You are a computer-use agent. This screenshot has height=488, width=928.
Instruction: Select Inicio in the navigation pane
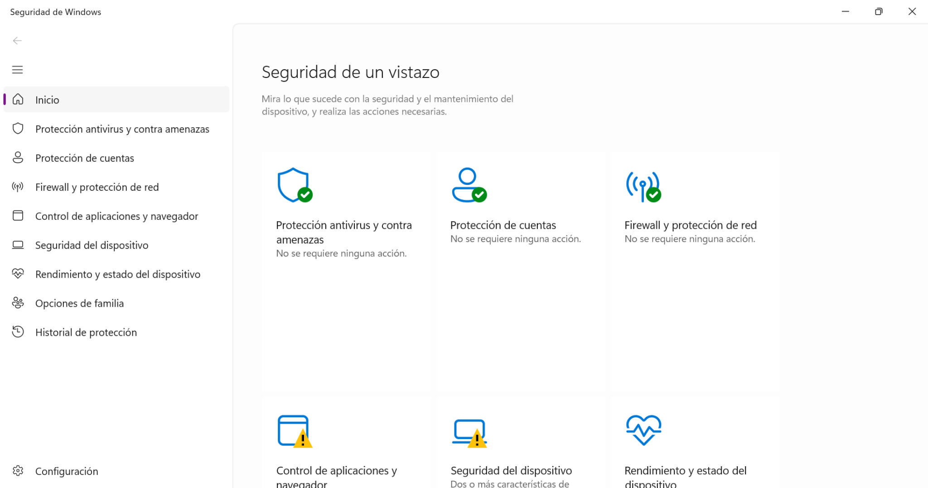[47, 100]
